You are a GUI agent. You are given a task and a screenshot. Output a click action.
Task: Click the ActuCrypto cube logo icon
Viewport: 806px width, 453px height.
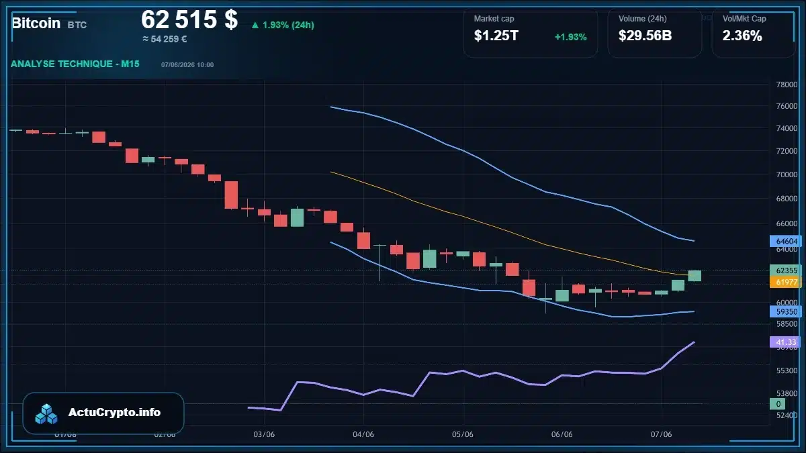click(46, 413)
